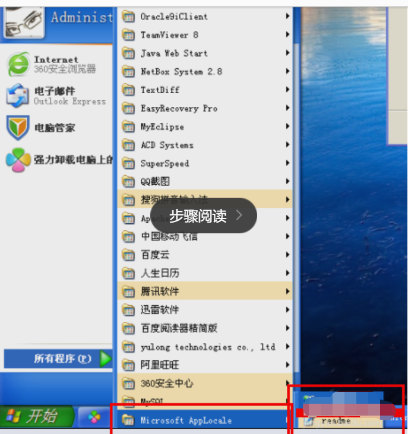Image resolution: width=408 pixels, height=434 pixels.
Task: Click the 强力卸载电脑上的 entry text
Action: [74, 160]
